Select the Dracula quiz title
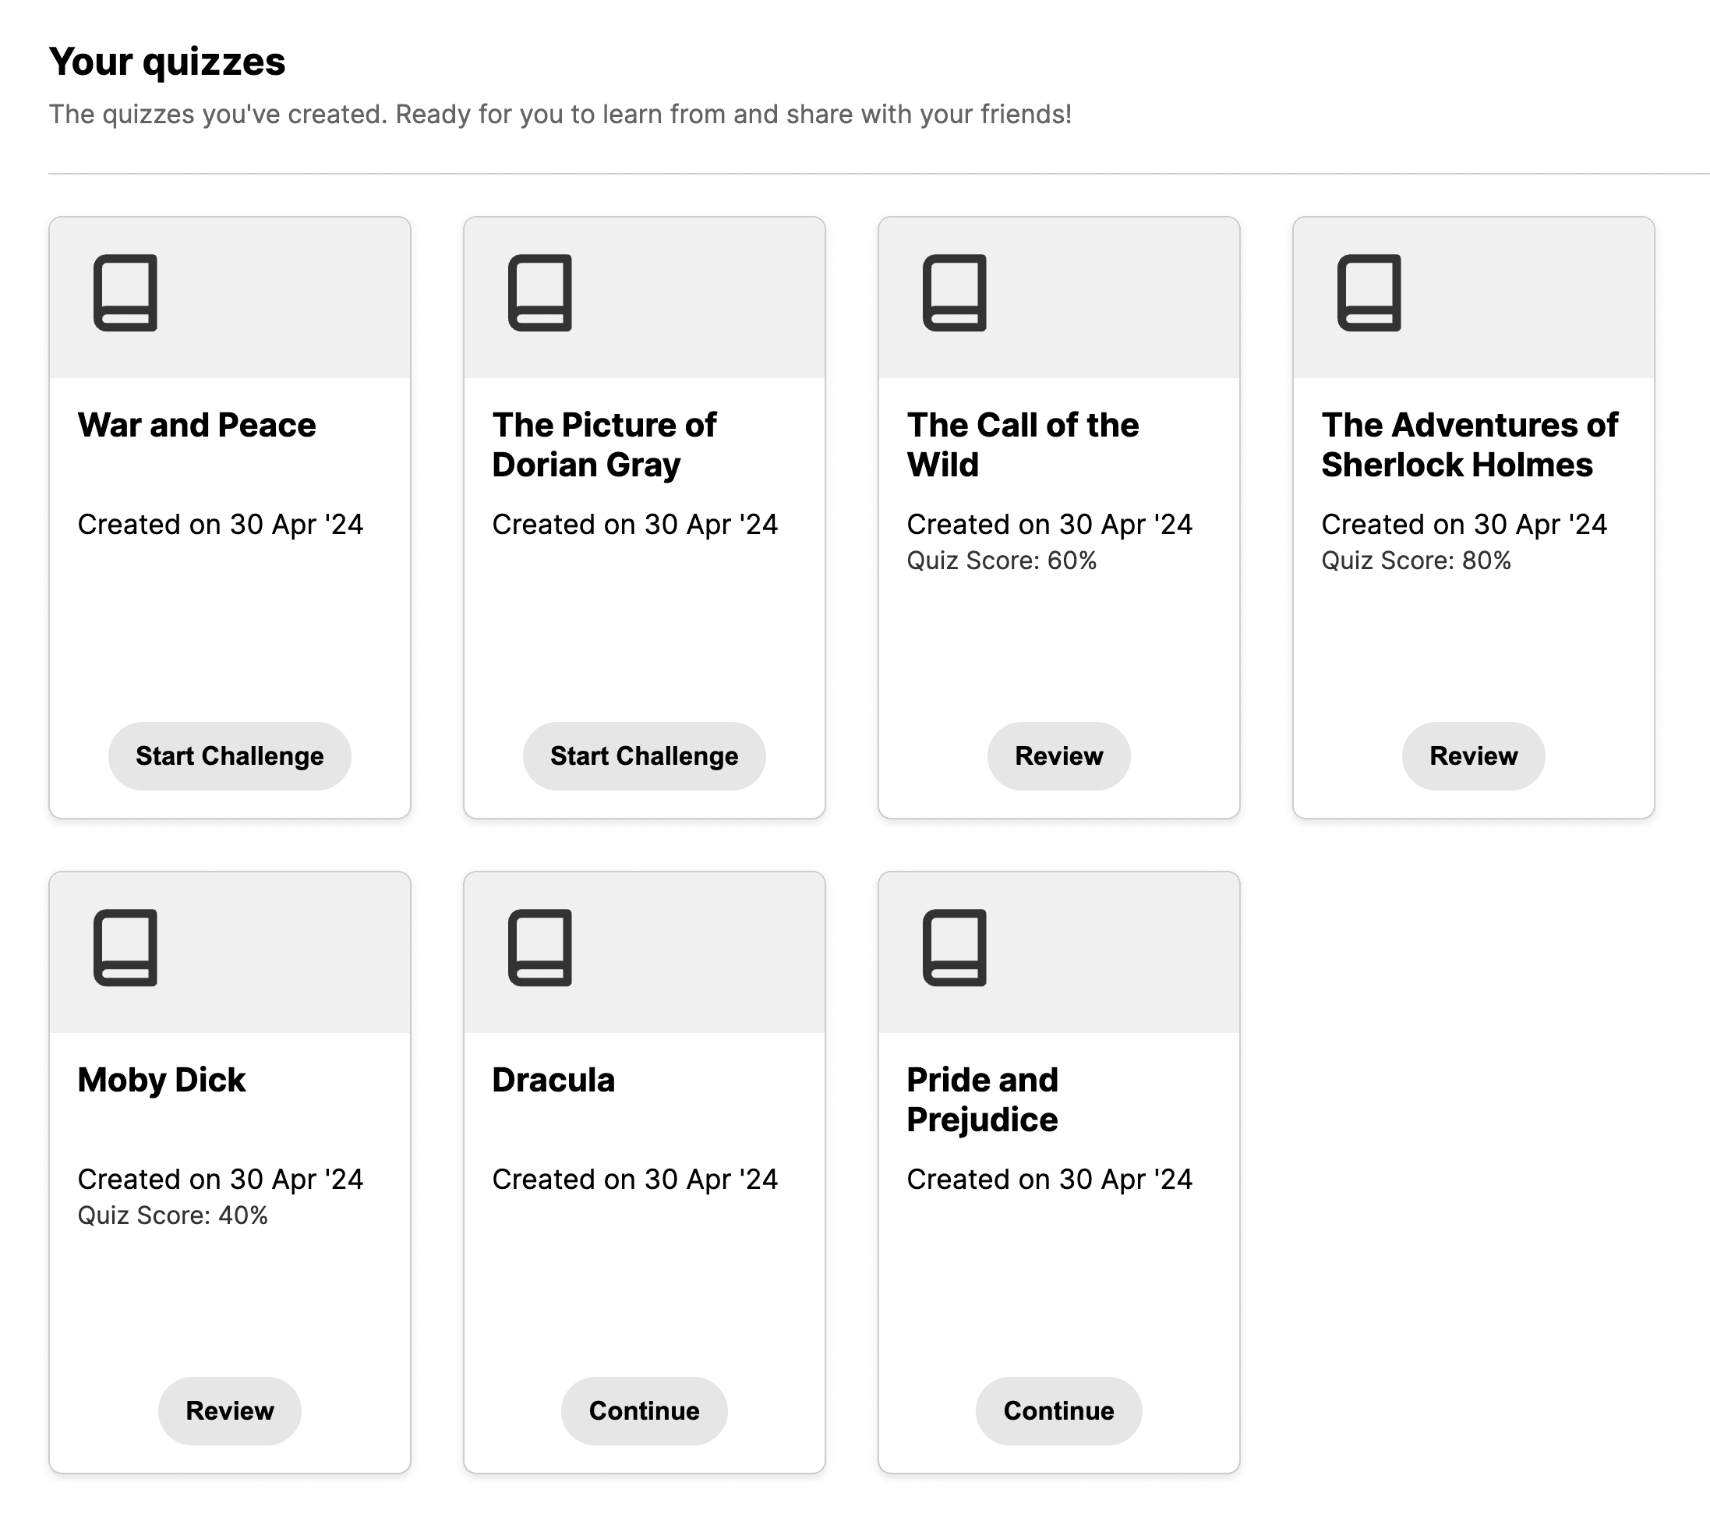This screenshot has width=1710, height=1539. (553, 1080)
